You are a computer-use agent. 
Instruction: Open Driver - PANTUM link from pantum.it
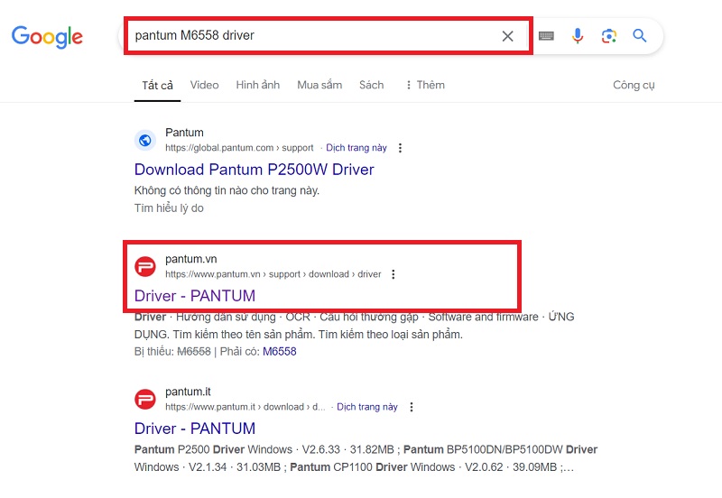pos(195,429)
